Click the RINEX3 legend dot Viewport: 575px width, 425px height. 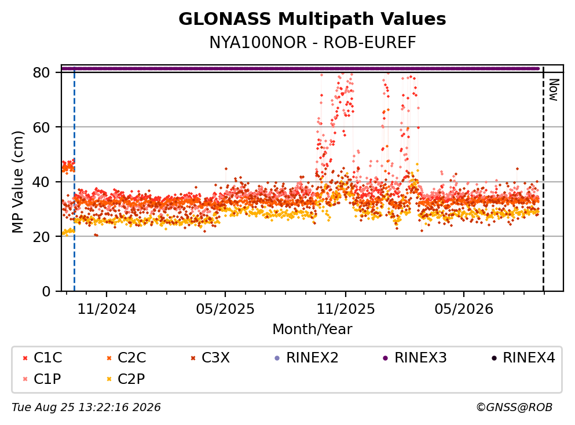pos(386,358)
